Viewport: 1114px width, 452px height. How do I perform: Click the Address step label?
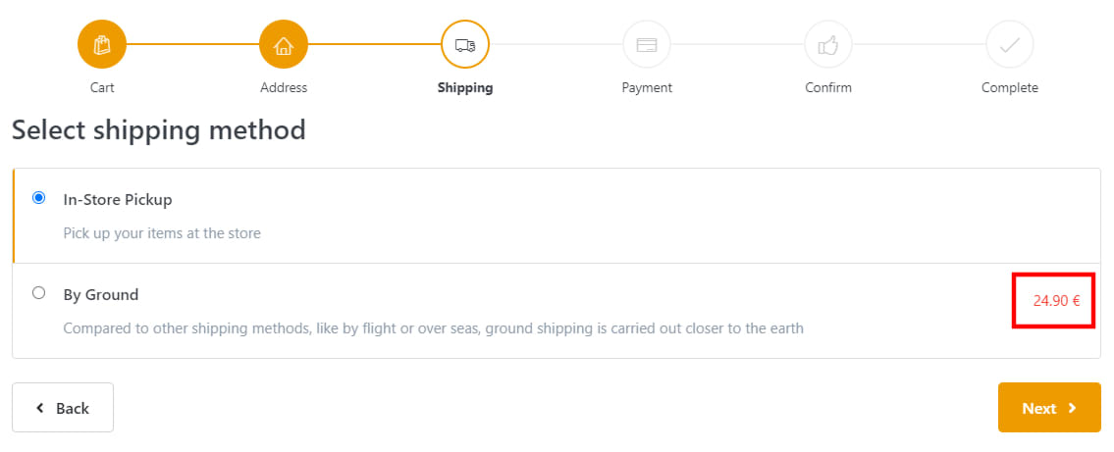click(284, 87)
